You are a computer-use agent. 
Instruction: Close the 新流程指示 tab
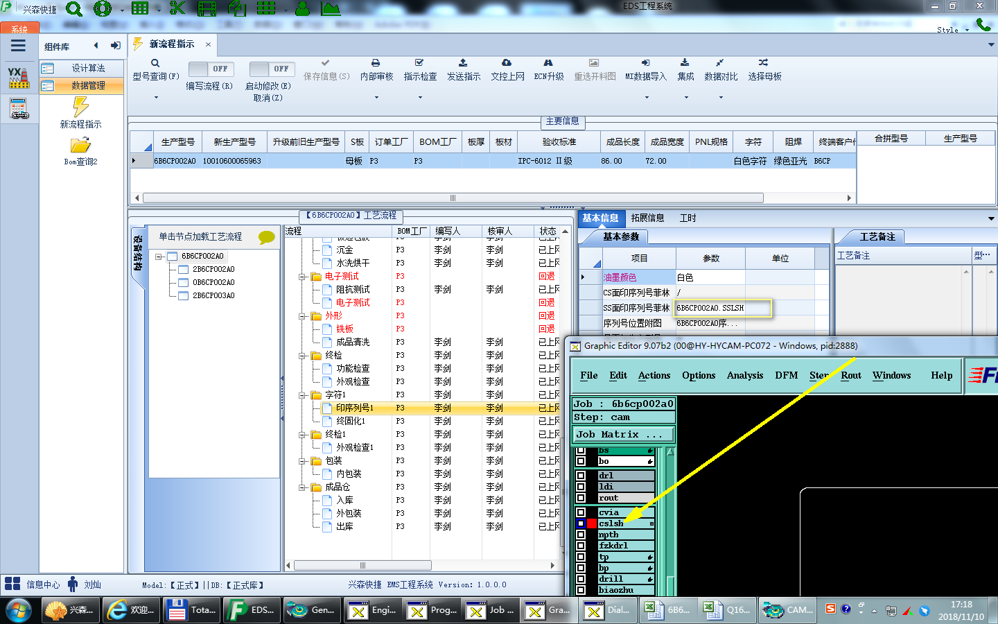(208, 44)
